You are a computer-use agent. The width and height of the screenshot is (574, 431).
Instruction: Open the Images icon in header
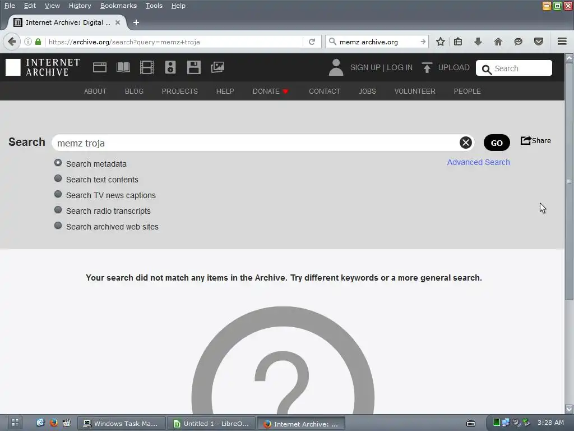[x=217, y=67]
